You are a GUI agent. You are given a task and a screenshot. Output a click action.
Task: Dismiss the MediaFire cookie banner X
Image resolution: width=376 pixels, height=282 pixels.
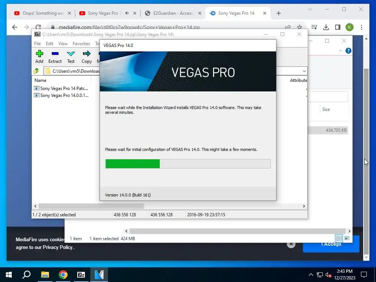291,244
